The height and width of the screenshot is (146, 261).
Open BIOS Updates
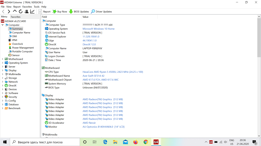(79, 12)
